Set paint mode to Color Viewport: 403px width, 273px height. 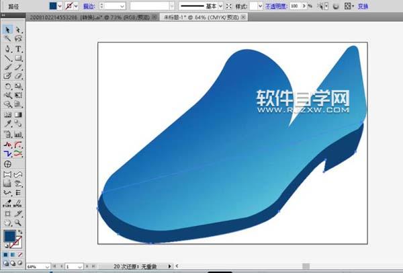(x=5, y=255)
